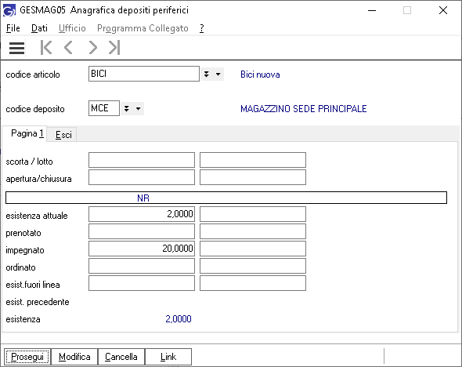
Task: Click the GESMAG05 app icon in title bar
Action: click(9, 10)
